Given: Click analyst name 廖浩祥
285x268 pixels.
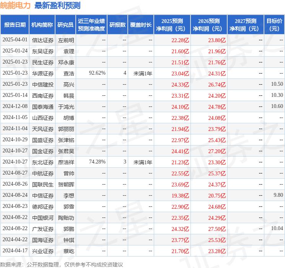Looking at the screenshot, I should click(66, 162).
